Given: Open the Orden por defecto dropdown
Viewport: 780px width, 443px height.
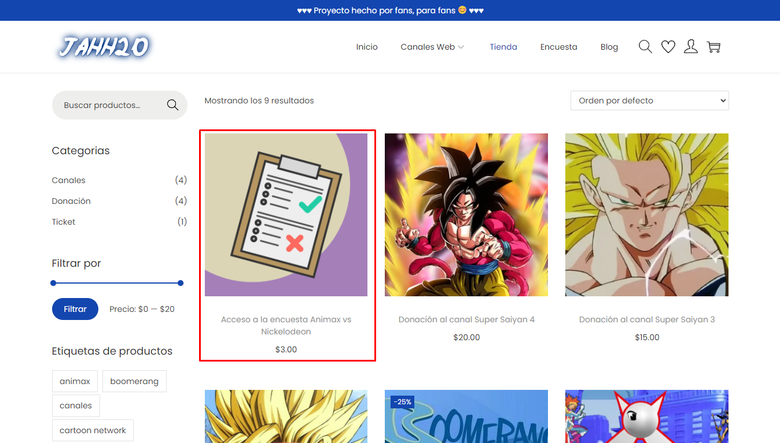Looking at the screenshot, I should click(649, 100).
